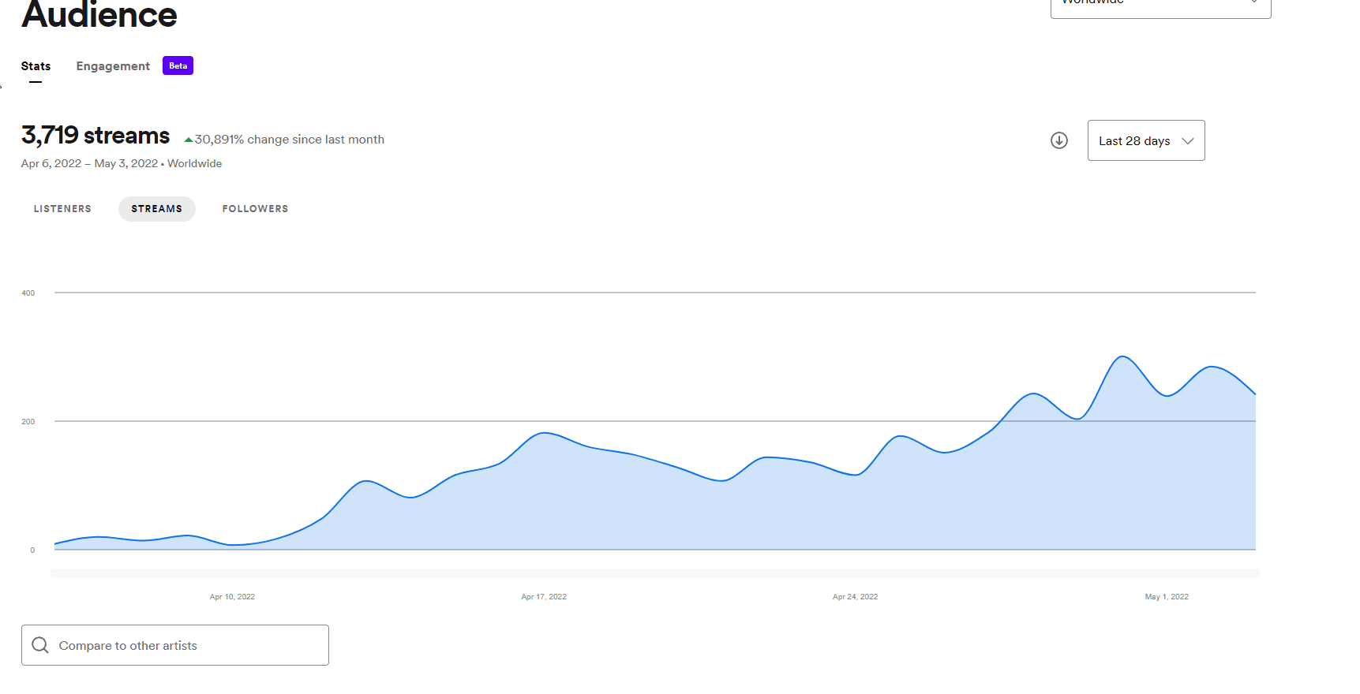Select the STREAMS metric pill

tap(156, 209)
